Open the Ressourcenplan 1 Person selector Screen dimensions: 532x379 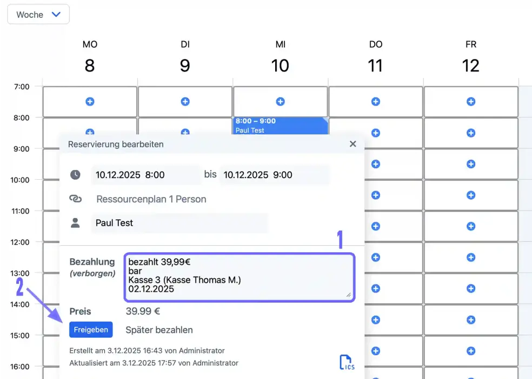click(151, 199)
